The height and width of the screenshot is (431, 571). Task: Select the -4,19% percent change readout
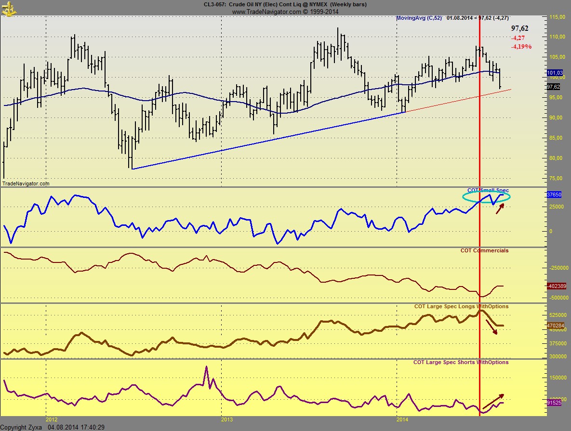click(x=521, y=47)
